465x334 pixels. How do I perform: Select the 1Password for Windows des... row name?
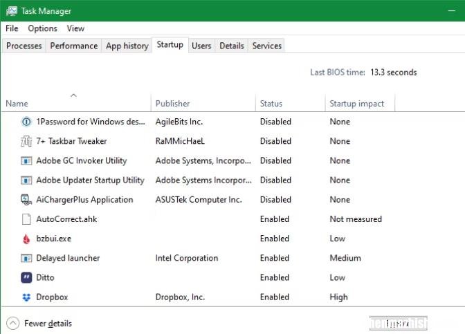(91, 122)
